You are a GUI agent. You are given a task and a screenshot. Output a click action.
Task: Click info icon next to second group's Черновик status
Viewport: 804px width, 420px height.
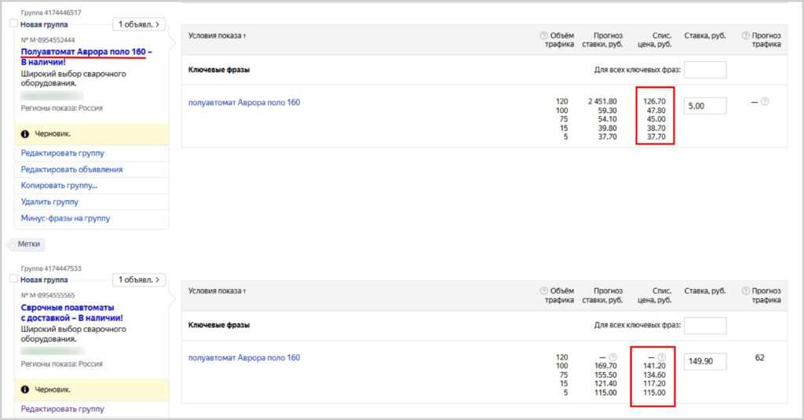(25, 389)
